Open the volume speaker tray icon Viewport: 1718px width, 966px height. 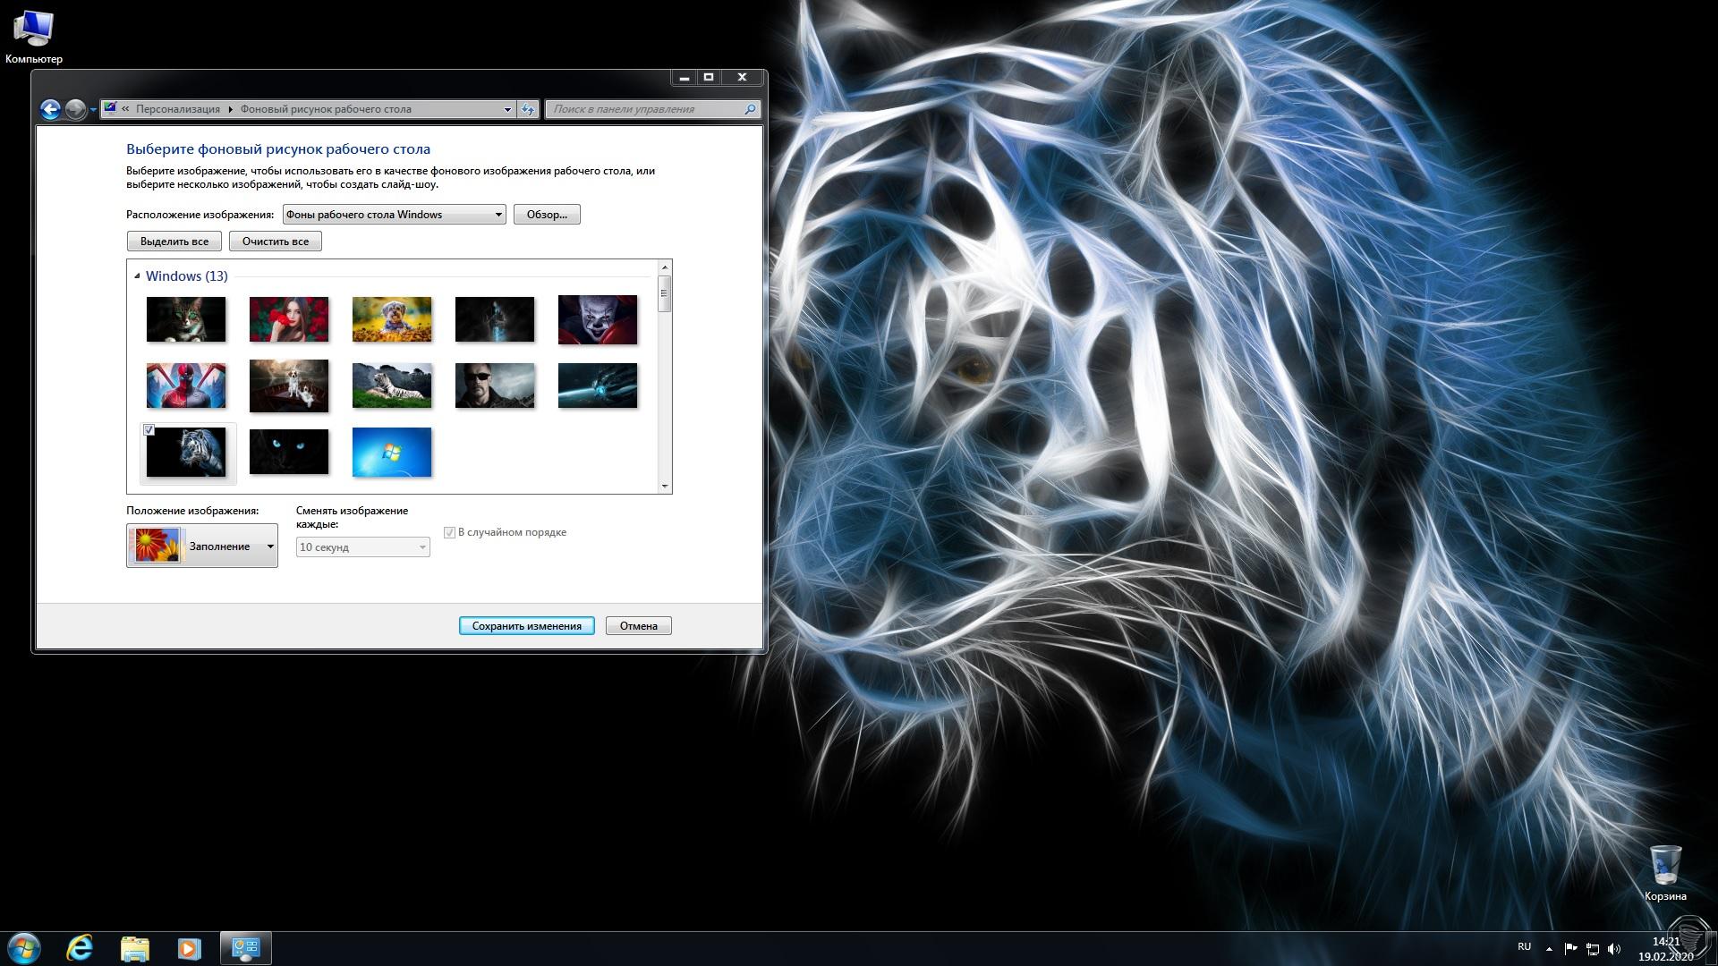click(1614, 948)
